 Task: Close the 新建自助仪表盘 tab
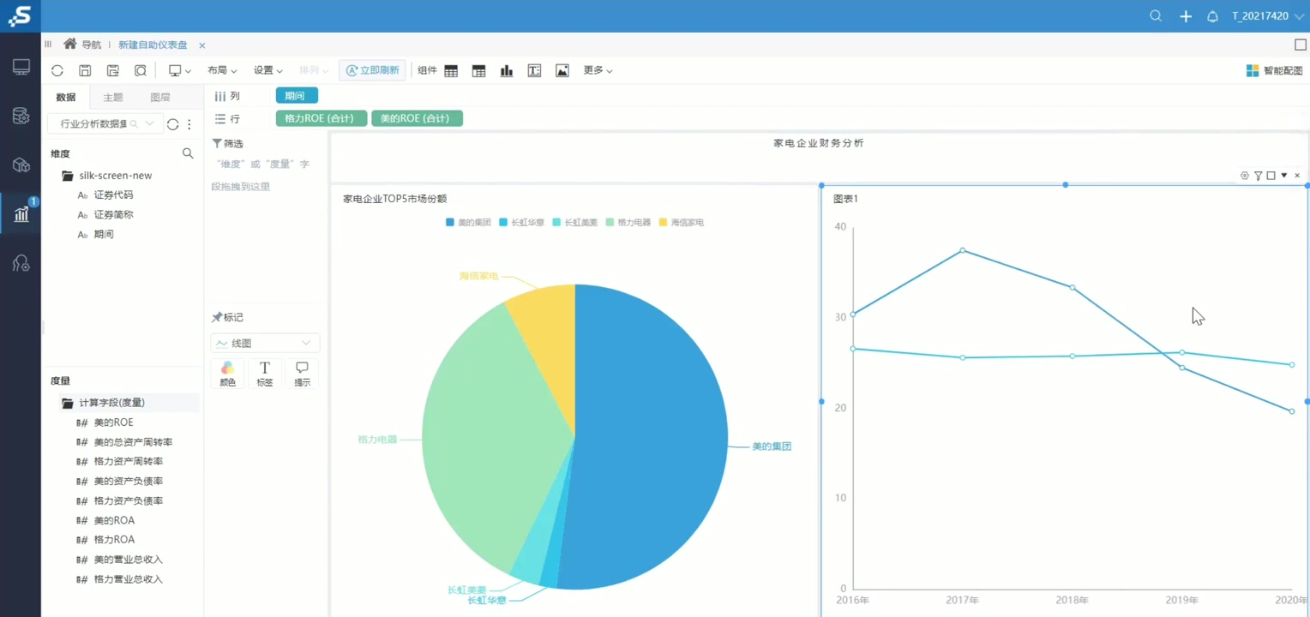point(202,45)
